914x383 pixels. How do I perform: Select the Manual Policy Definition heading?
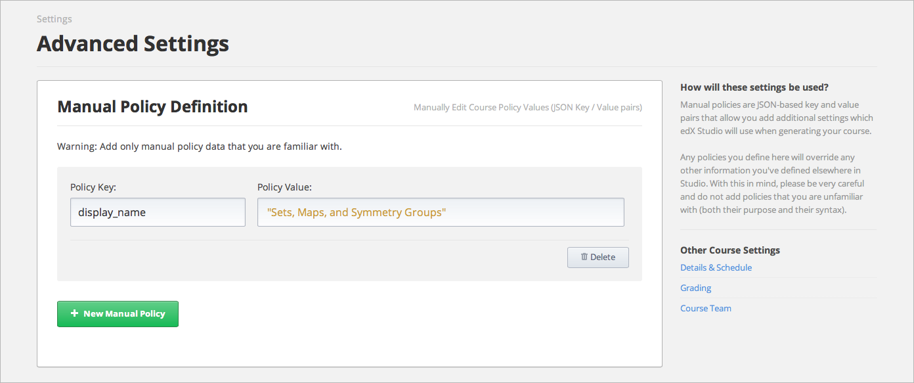coord(152,106)
